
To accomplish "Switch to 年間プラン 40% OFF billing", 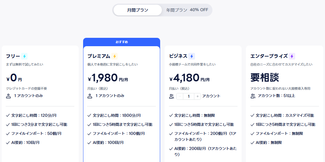I will [187, 10].
